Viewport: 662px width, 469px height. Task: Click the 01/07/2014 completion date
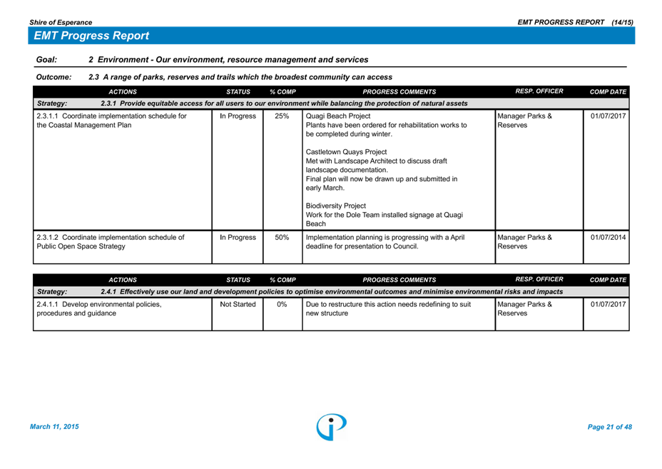tap(608, 238)
